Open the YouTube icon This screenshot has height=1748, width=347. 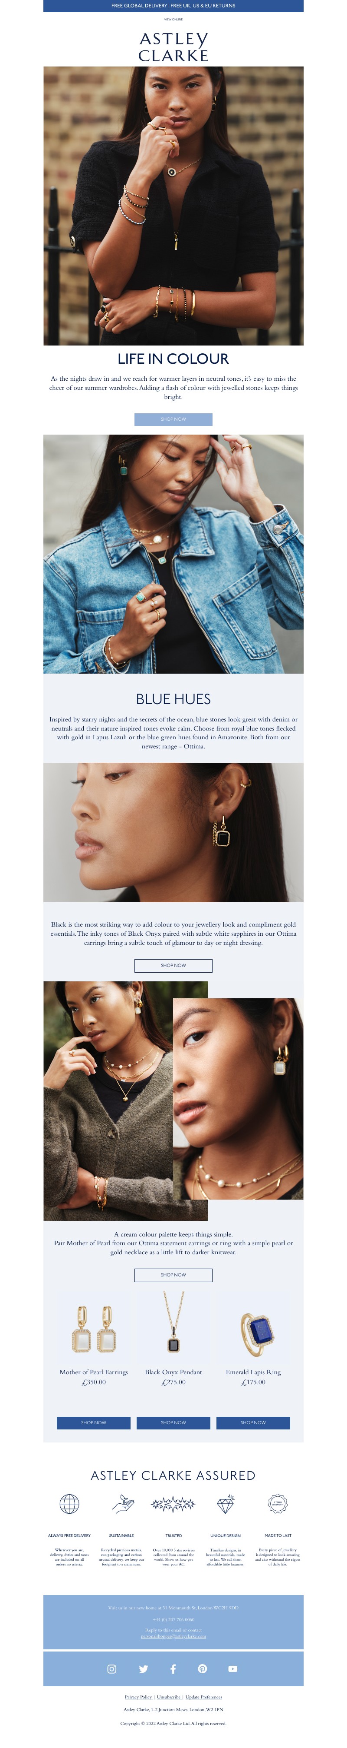point(232,1668)
